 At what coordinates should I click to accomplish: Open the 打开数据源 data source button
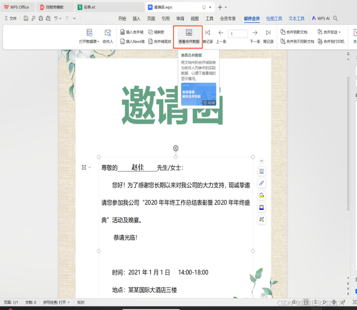pyautogui.click(x=89, y=36)
